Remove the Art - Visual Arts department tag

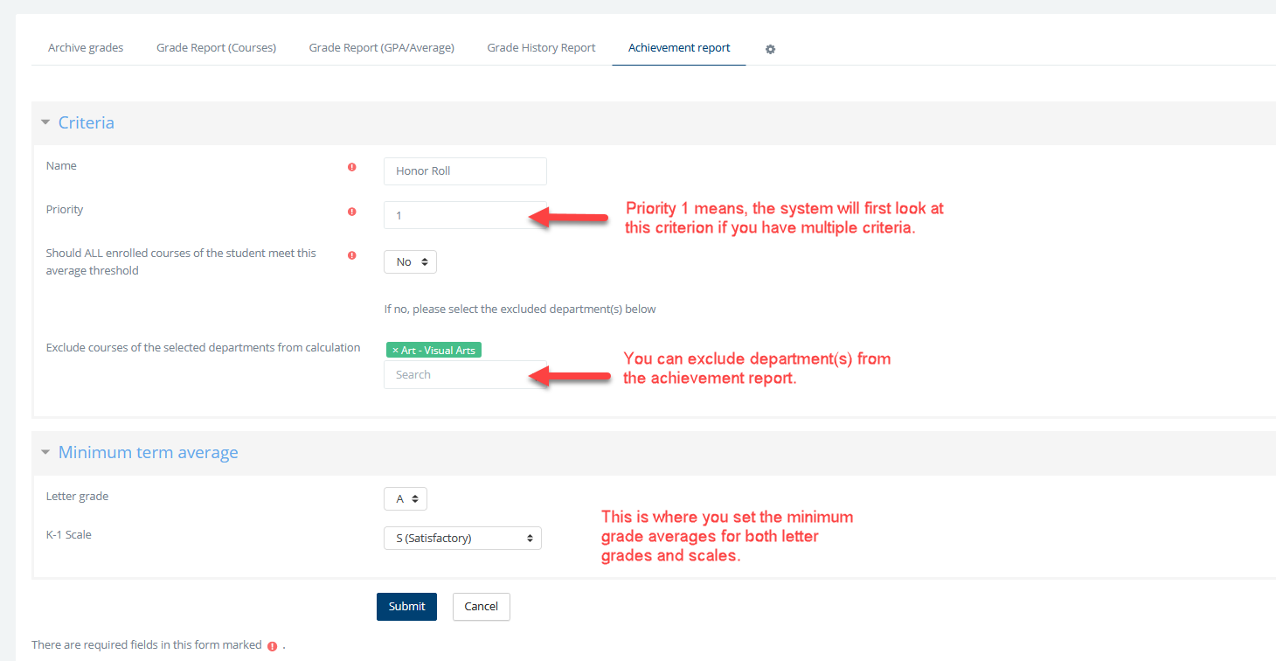click(x=396, y=351)
